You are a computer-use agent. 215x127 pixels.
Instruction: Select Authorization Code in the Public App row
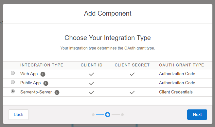point(177,83)
